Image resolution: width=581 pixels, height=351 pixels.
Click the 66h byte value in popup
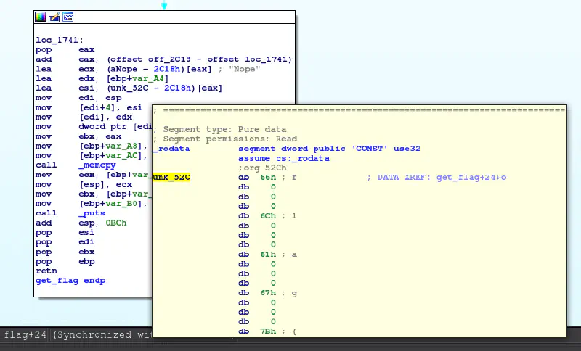268,177
